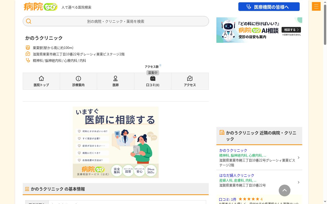Click the アクセス数 label
The width and height of the screenshot is (327, 204).
coord(152,67)
